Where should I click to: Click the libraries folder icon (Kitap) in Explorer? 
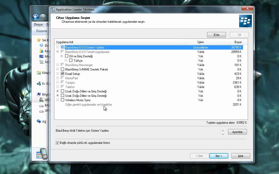pyautogui.click(x=39, y=73)
